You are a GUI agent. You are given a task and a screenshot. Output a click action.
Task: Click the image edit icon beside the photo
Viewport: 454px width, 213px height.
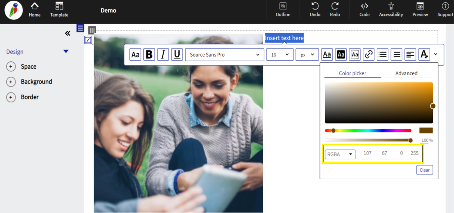[88, 40]
